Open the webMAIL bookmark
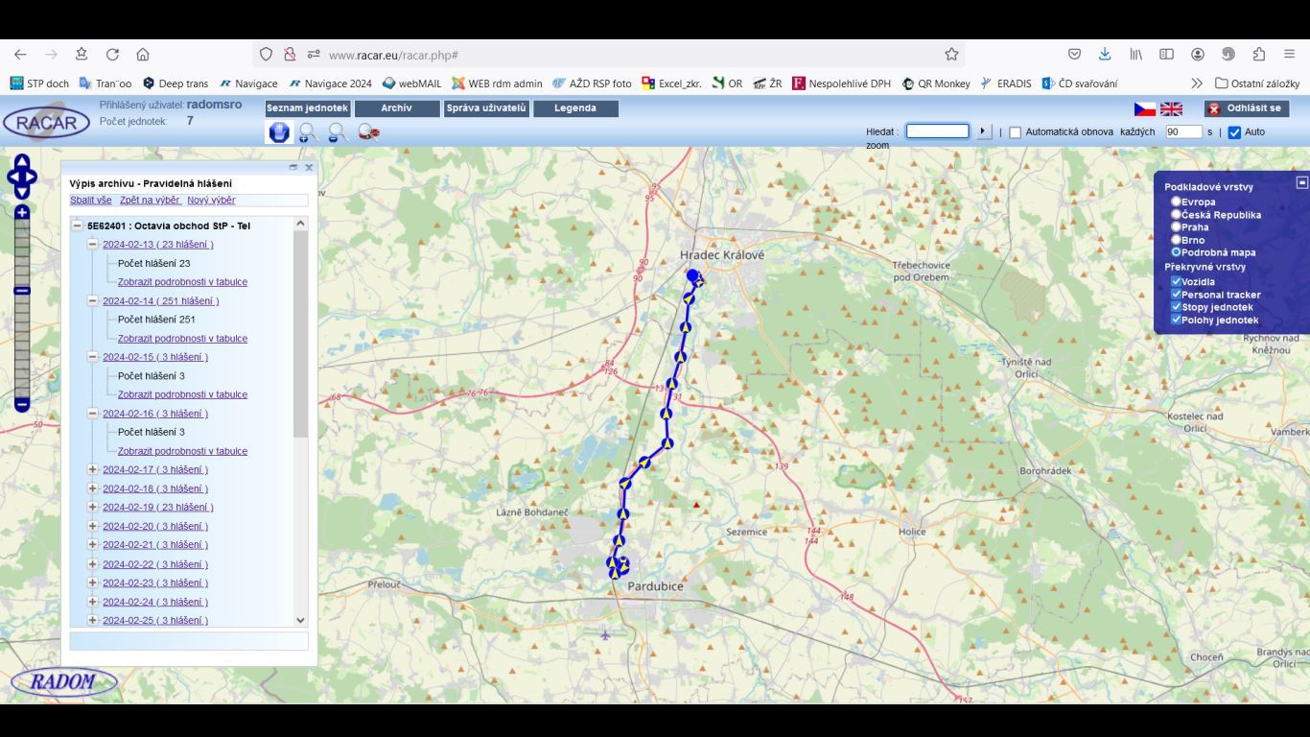Screen dimensions: 1310x737 click(412, 83)
